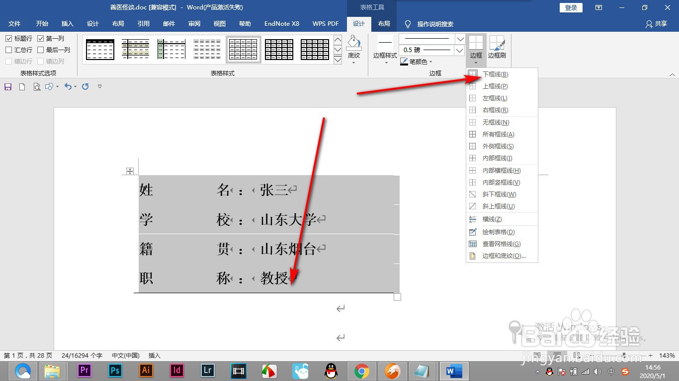Undo the last action

pos(69,86)
